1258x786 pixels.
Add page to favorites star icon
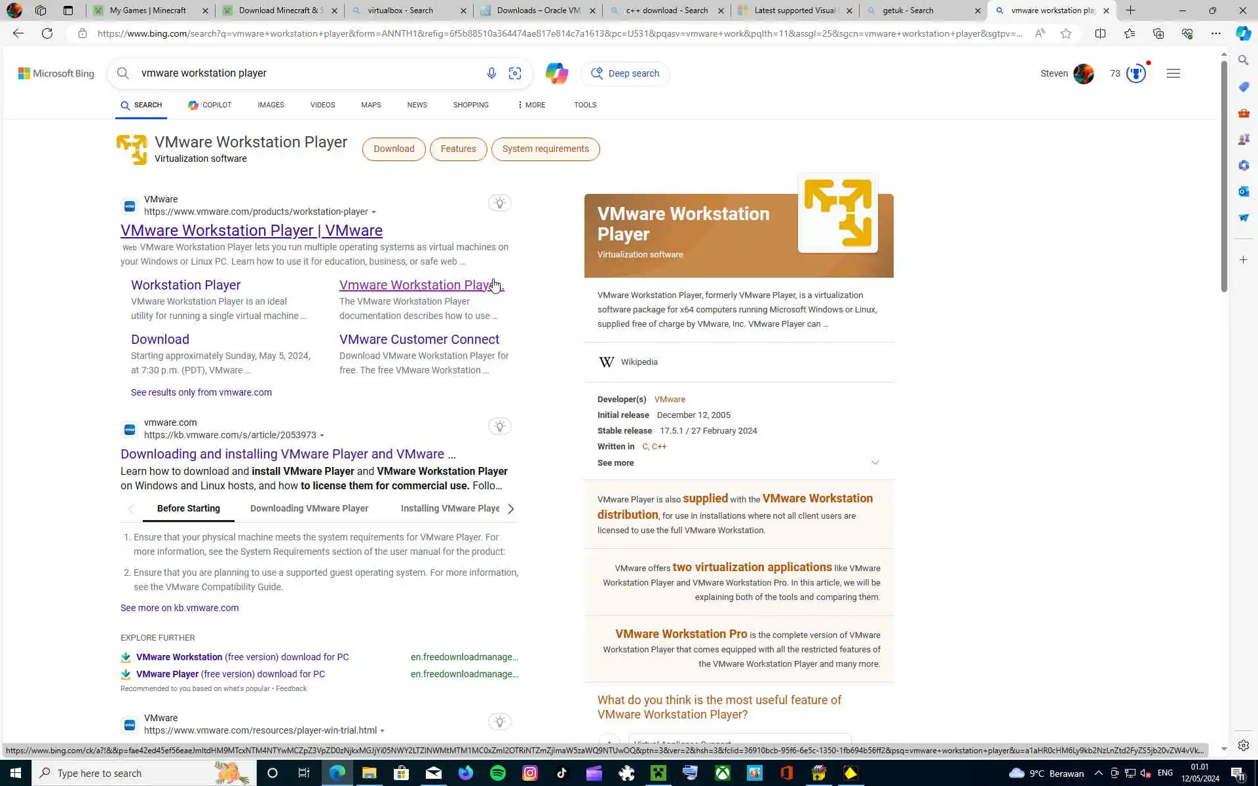1066,33
